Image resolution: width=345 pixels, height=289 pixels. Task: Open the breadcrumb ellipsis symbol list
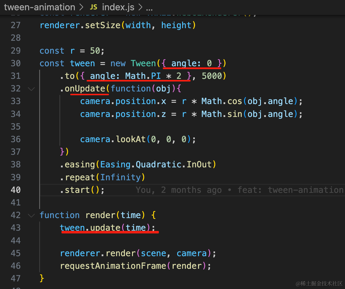[149, 9]
